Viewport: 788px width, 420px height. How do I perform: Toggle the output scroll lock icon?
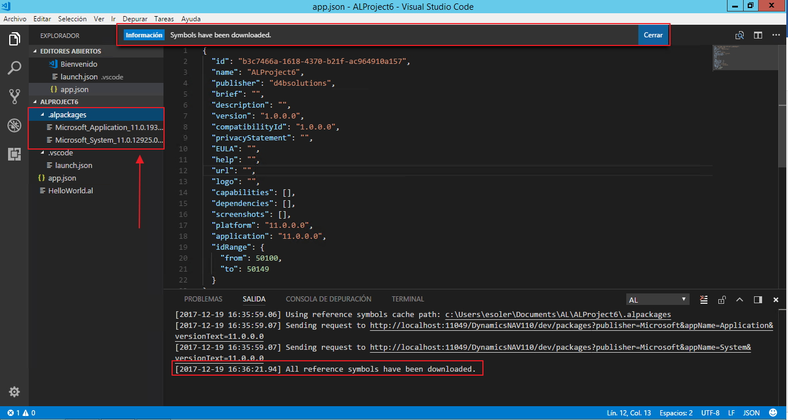point(722,300)
